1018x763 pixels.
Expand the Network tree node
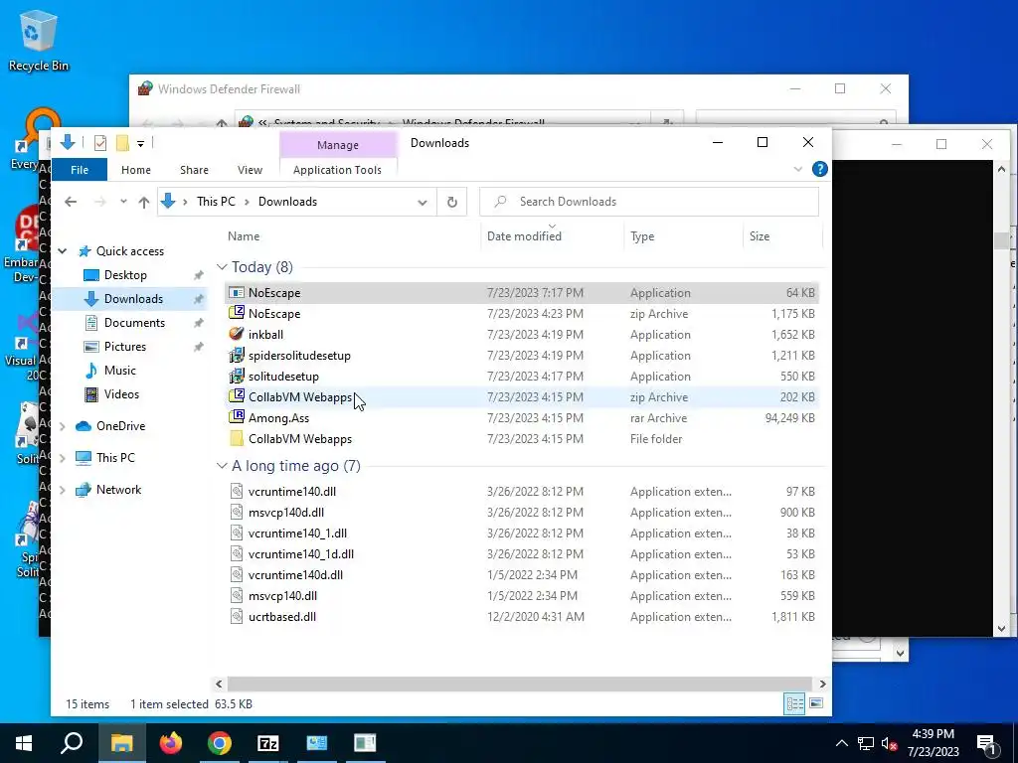(63, 490)
